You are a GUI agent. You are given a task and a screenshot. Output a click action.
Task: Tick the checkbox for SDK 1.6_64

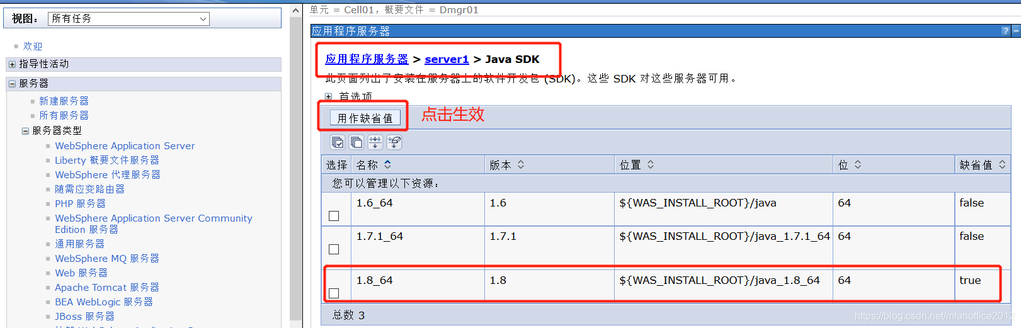click(x=334, y=216)
